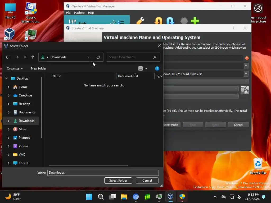Image resolution: width=271 pixels, height=203 pixels.
Task: Open the recent locations dropdown chevron
Action: pos(25,57)
